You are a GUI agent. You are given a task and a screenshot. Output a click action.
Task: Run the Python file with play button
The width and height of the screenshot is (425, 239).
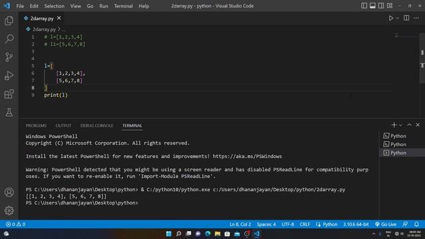pos(391,18)
